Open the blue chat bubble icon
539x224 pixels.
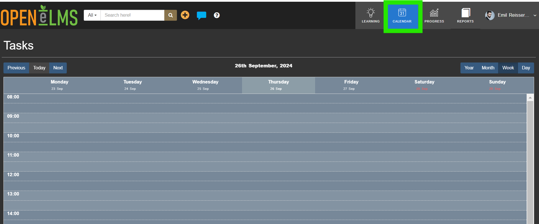click(x=201, y=15)
